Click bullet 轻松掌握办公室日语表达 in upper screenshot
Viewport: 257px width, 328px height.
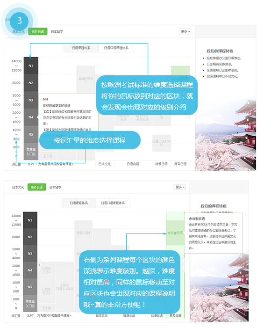(224, 58)
